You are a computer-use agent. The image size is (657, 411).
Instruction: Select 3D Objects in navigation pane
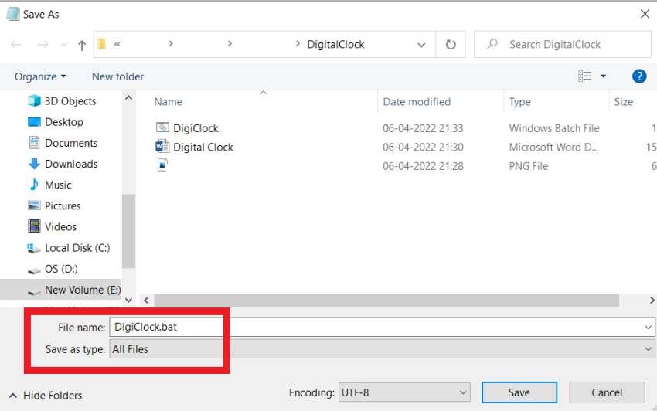click(x=70, y=101)
